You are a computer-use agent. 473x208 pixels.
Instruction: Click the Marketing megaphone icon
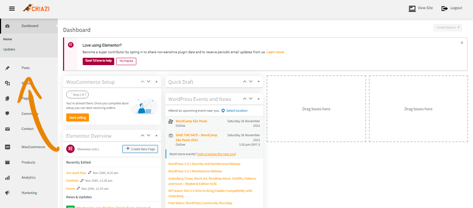(7, 193)
